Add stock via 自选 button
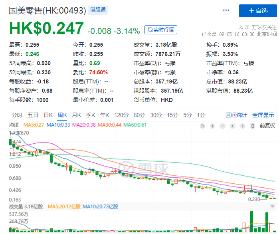 click(x=258, y=10)
